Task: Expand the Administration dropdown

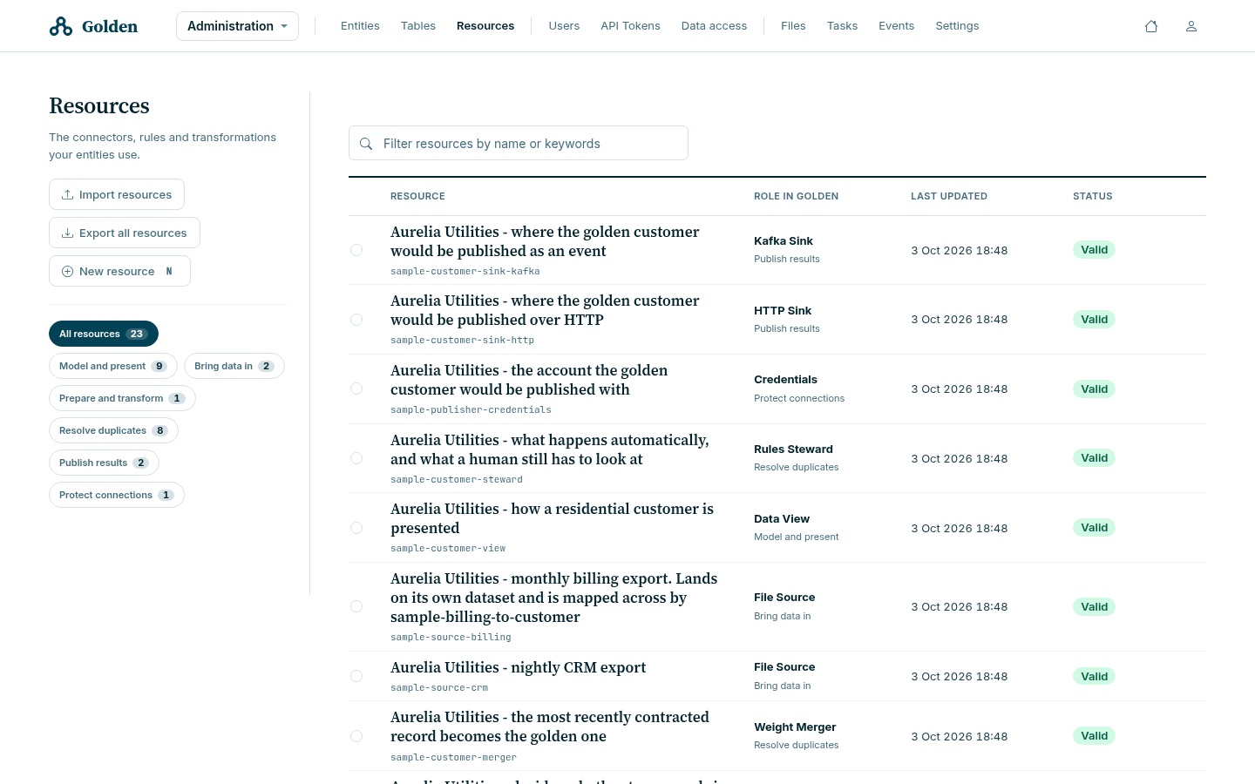Action: tap(237, 26)
